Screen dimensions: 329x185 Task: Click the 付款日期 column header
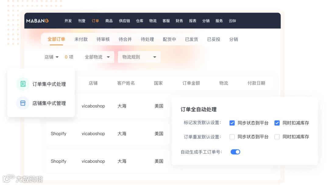pos(256,83)
